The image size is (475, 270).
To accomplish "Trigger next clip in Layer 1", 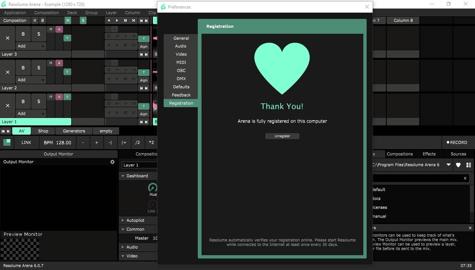I will tap(146, 122).
